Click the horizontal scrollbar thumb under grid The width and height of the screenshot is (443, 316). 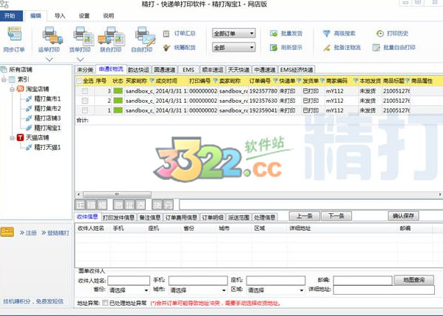tap(117, 195)
